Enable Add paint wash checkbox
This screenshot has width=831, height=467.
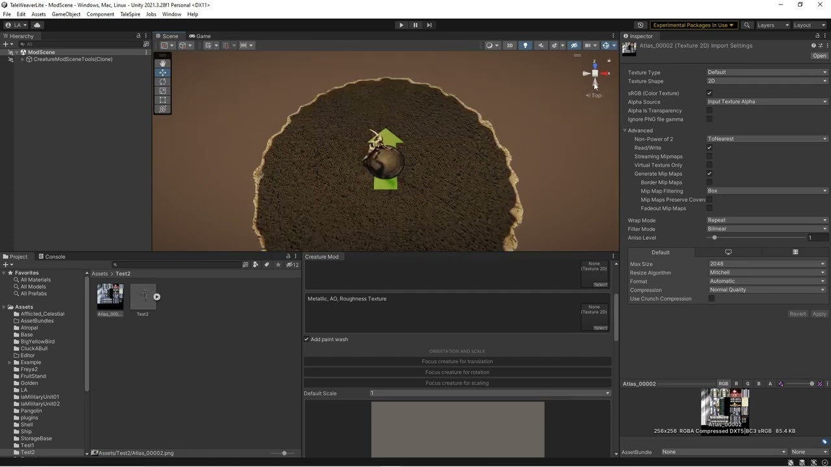click(306, 339)
